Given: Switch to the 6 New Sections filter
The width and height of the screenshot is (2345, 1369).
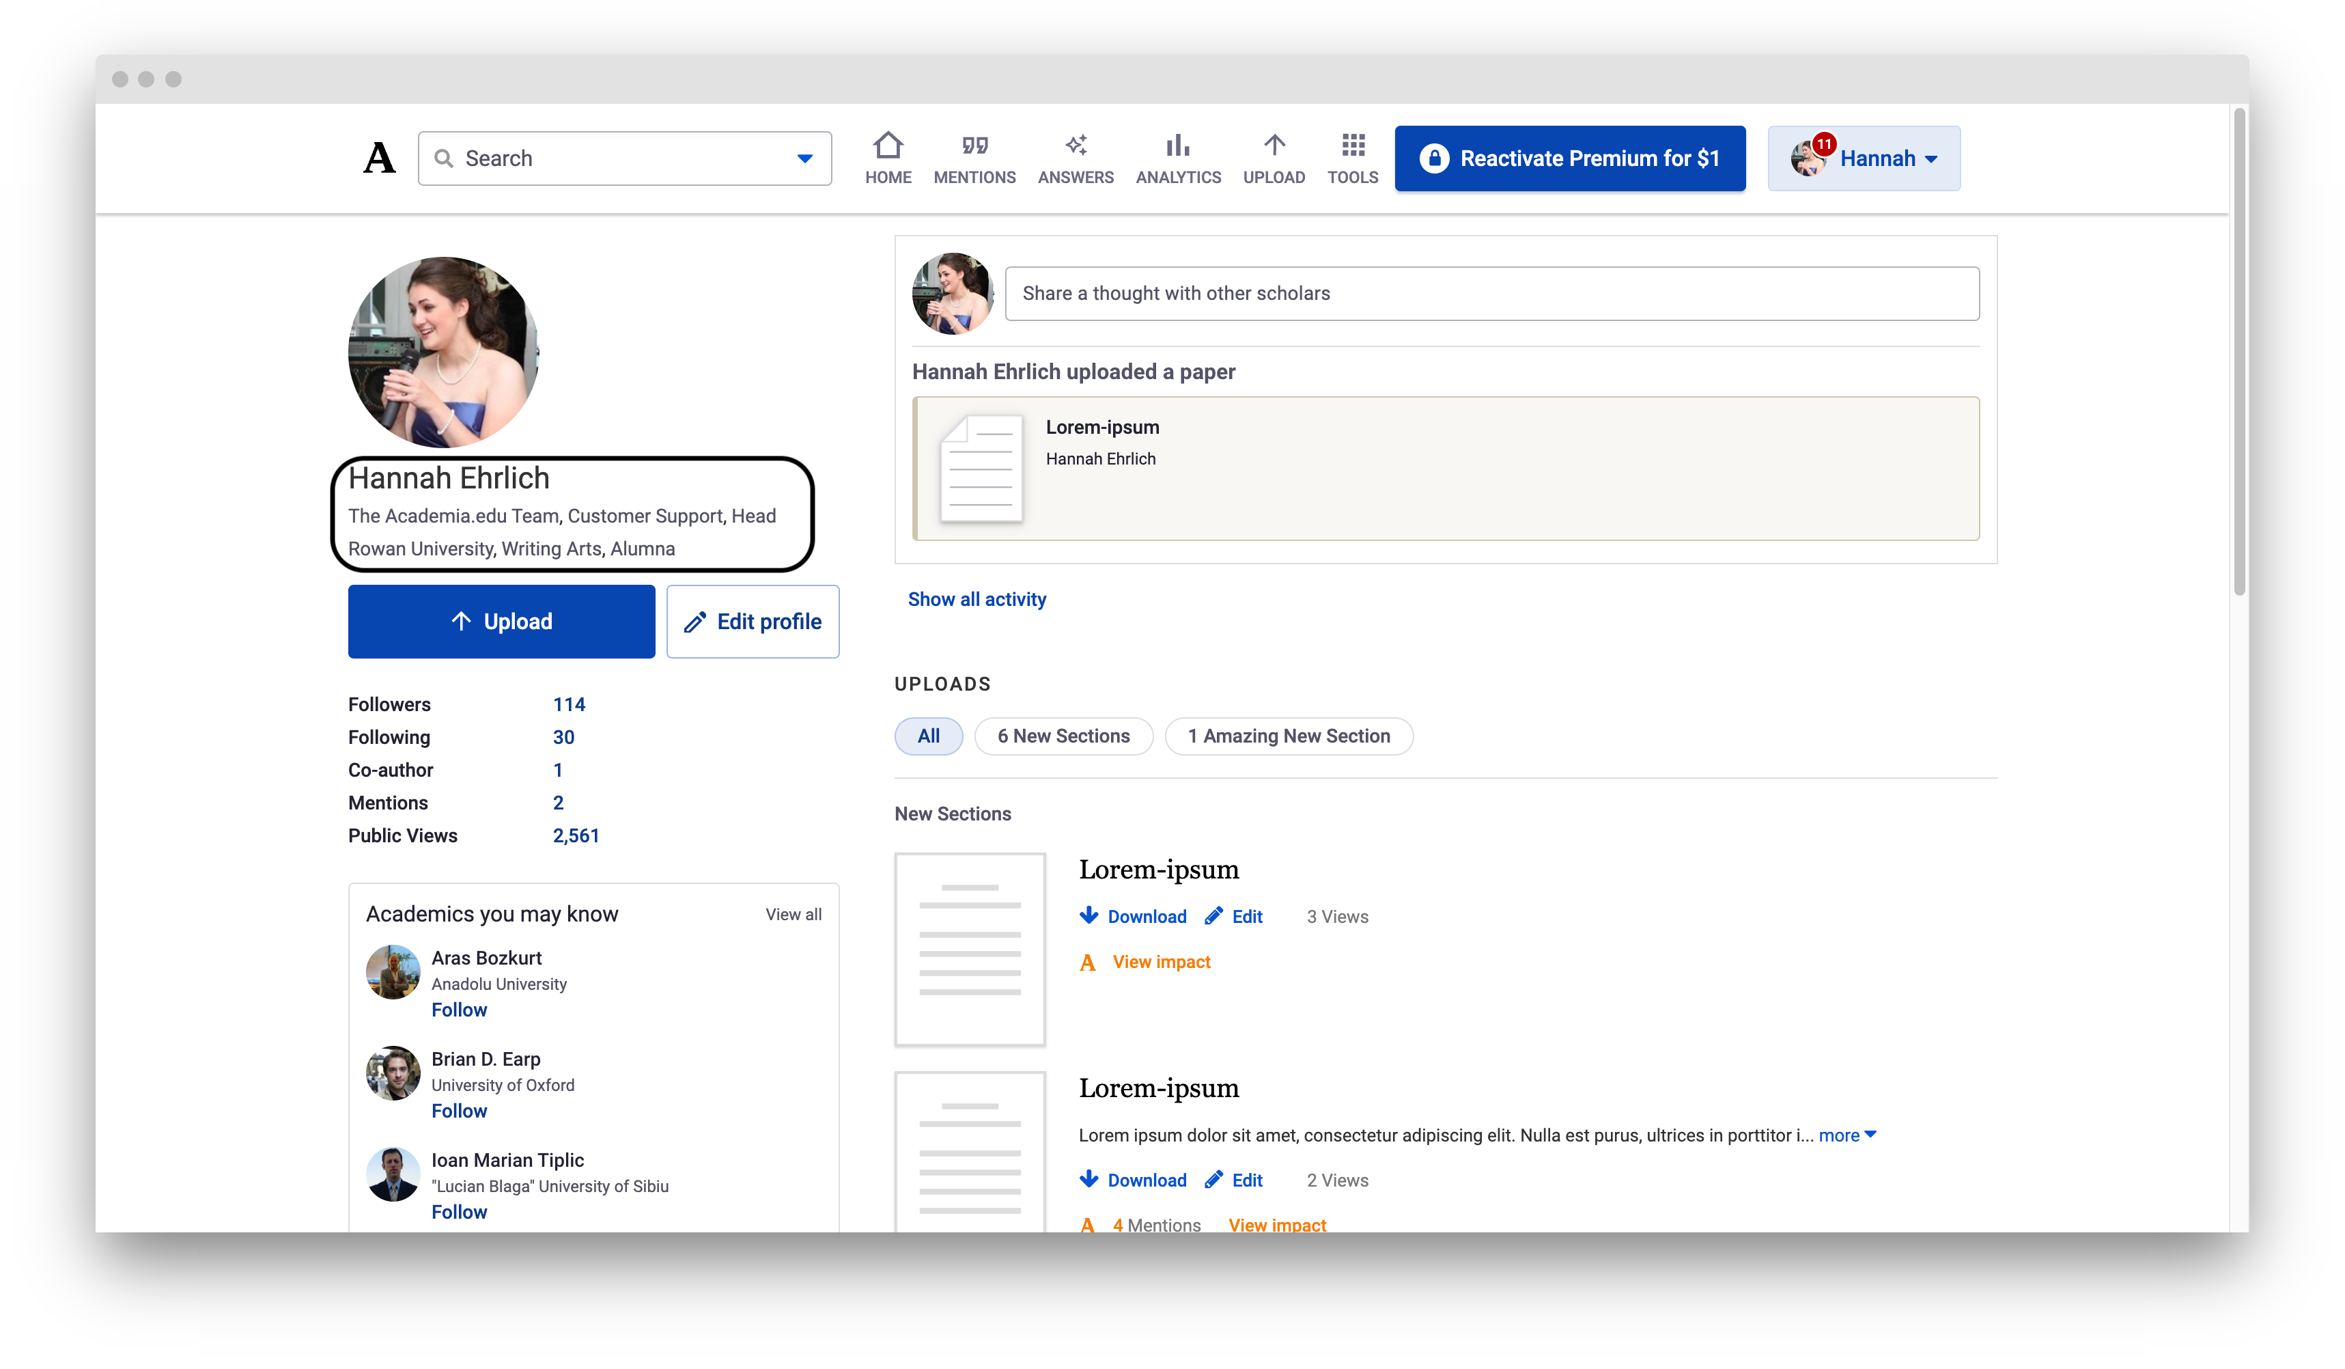Looking at the screenshot, I should point(1063,735).
